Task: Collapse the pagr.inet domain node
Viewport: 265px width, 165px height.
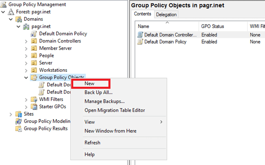Action: click(x=18, y=27)
